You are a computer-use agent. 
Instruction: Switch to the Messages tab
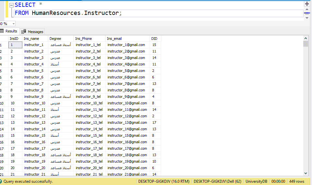(x=32, y=32)
